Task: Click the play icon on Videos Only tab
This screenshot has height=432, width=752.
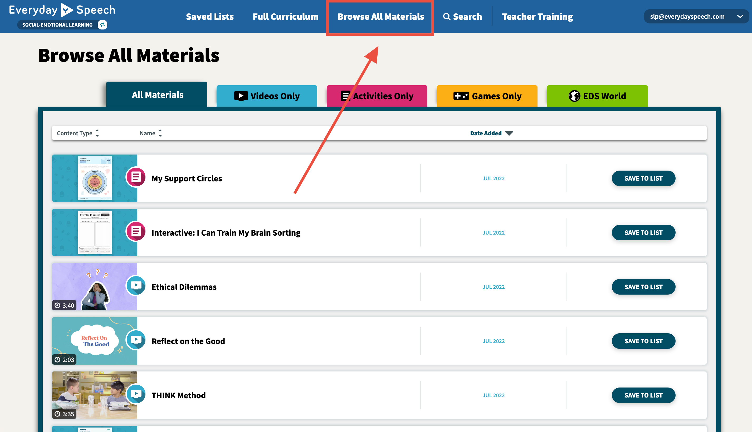Action: pyautogui.click(x=241, y=96)
